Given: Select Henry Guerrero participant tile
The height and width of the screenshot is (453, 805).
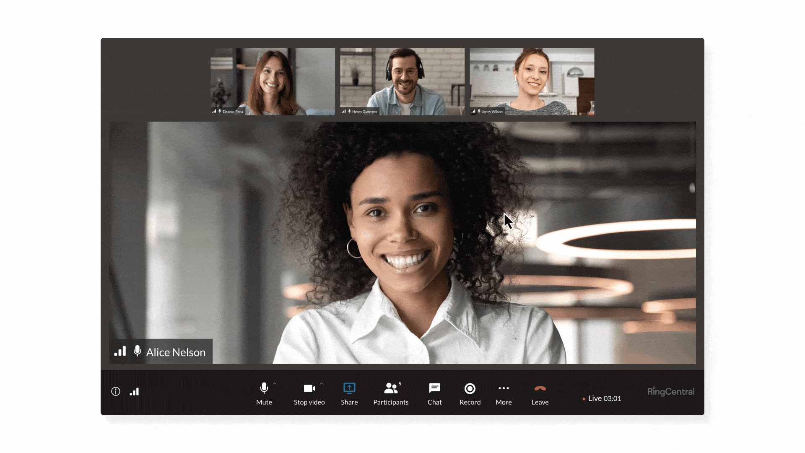Looking at the screenshot, I should (x=402, y=82).
